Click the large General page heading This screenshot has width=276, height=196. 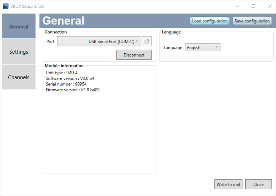pos(63,21)
